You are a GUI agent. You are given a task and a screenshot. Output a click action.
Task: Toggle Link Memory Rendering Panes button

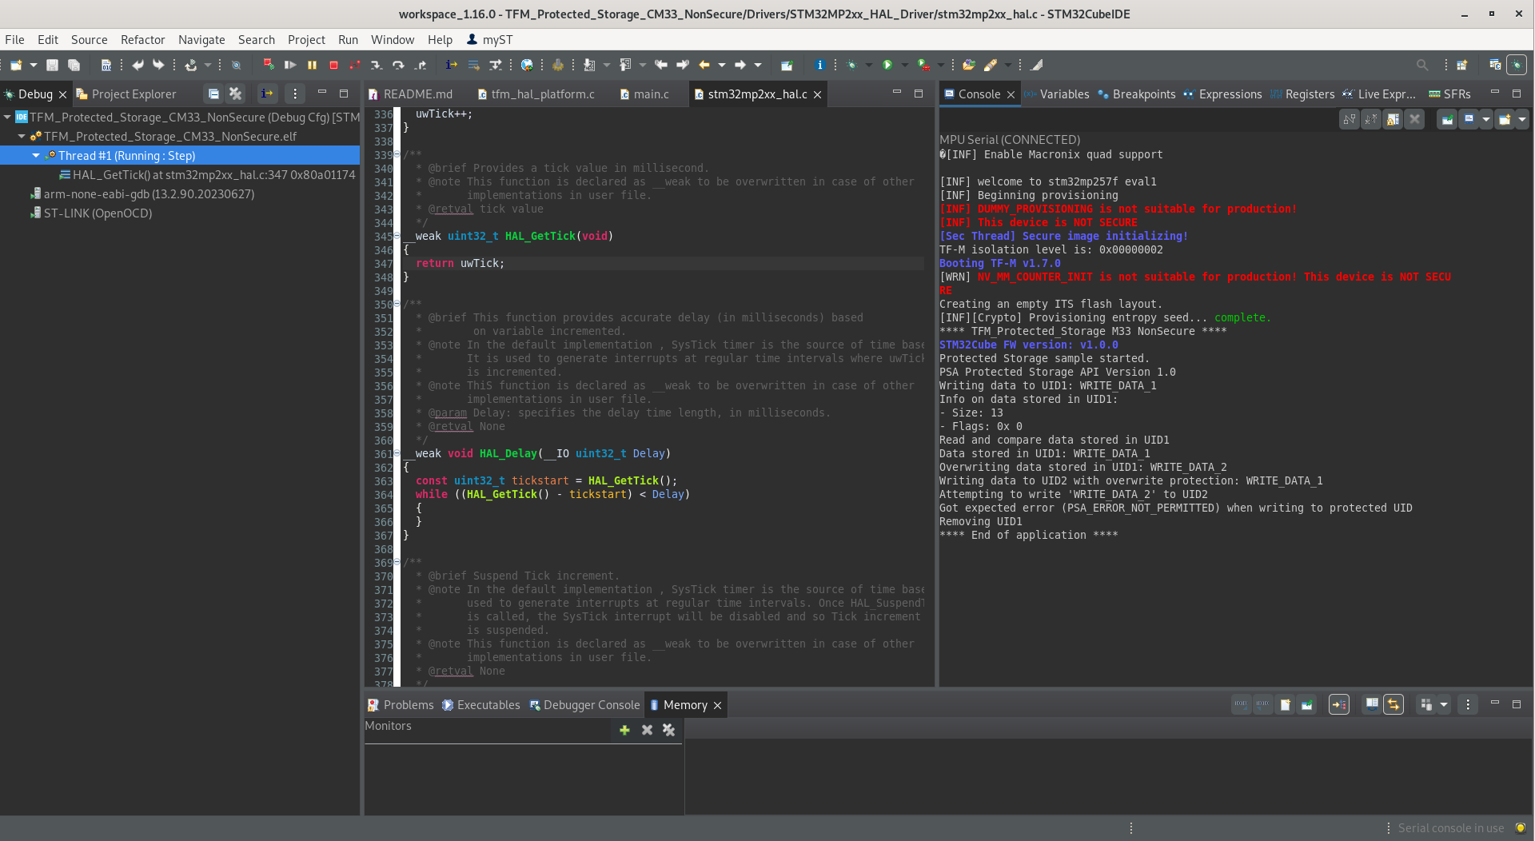[x=1393, y=704]
